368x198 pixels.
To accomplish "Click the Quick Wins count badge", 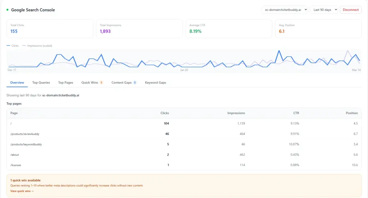I will pyautogui.click(x=101, y=82).
